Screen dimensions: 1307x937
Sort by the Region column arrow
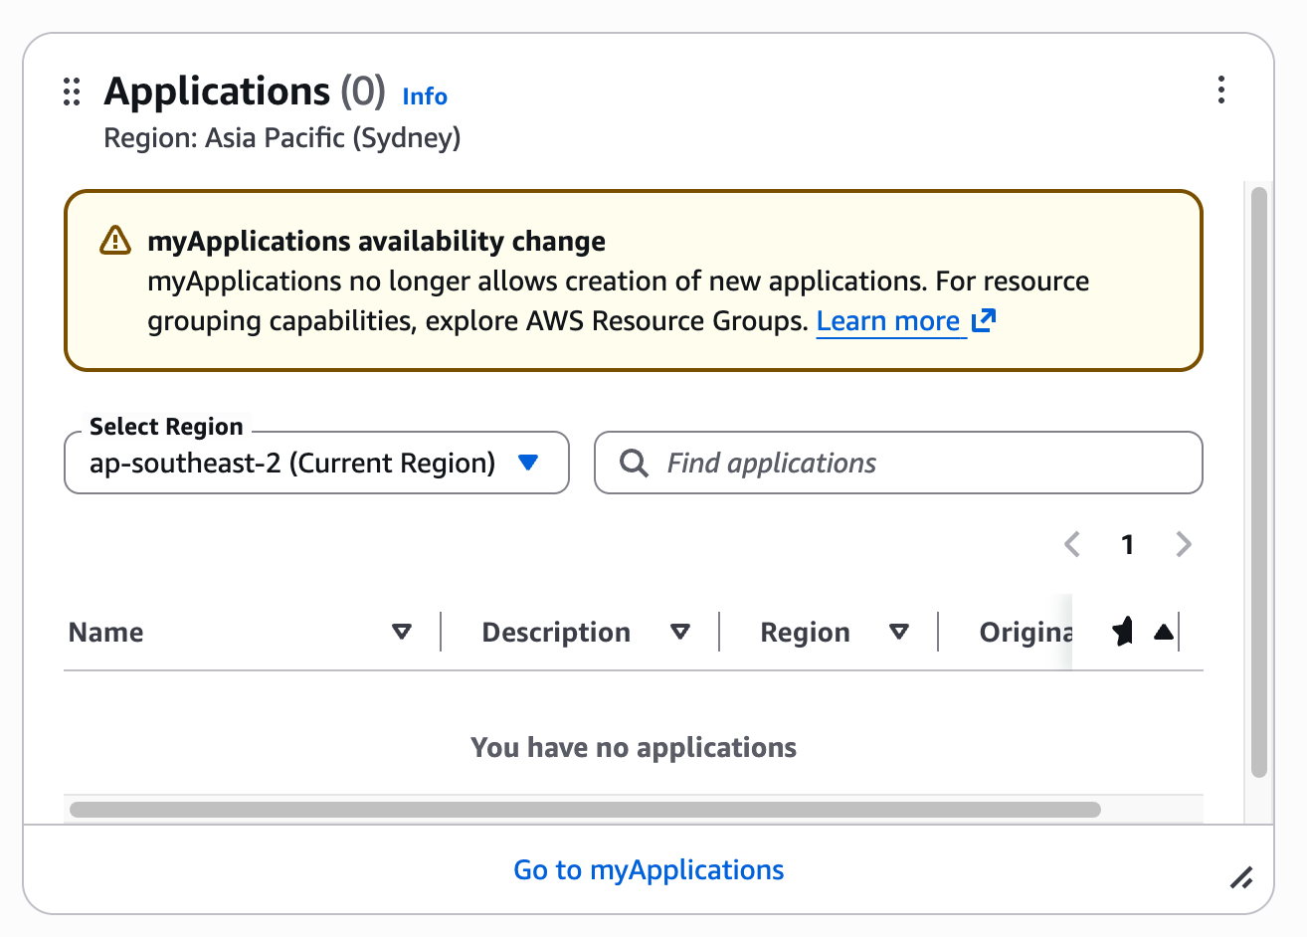point(899,632)
